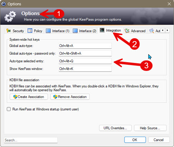Switch to the Security tab
This screenshot has width=174, height=147.
(x=15, y=31)
